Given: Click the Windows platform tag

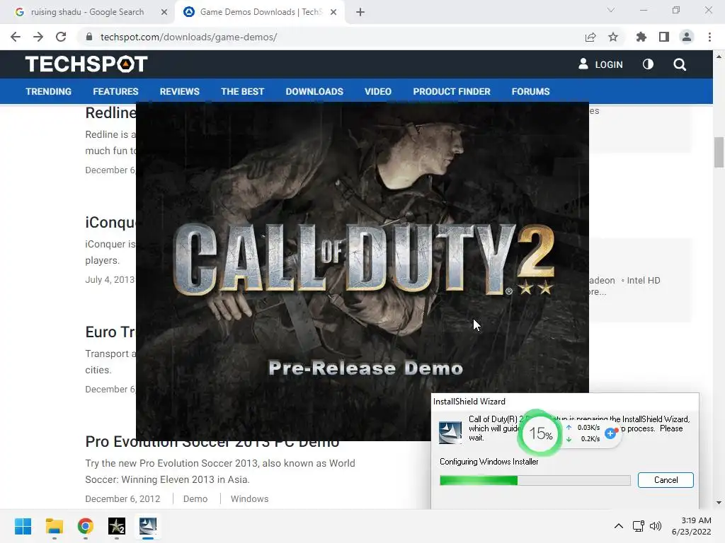Looking at the screenshot, I should [x=249, y=498].
